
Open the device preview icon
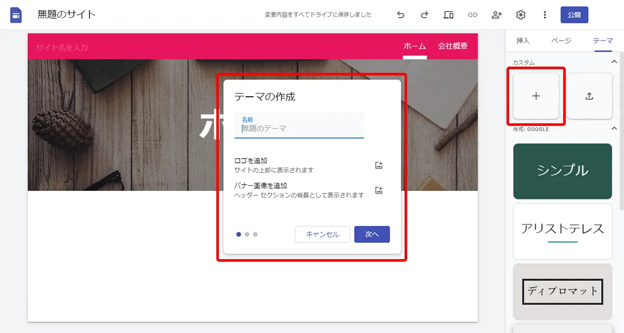coord(448,15)
